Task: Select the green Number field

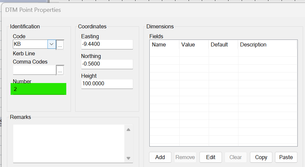Action: pyautogui.click(x=38, y=89)
